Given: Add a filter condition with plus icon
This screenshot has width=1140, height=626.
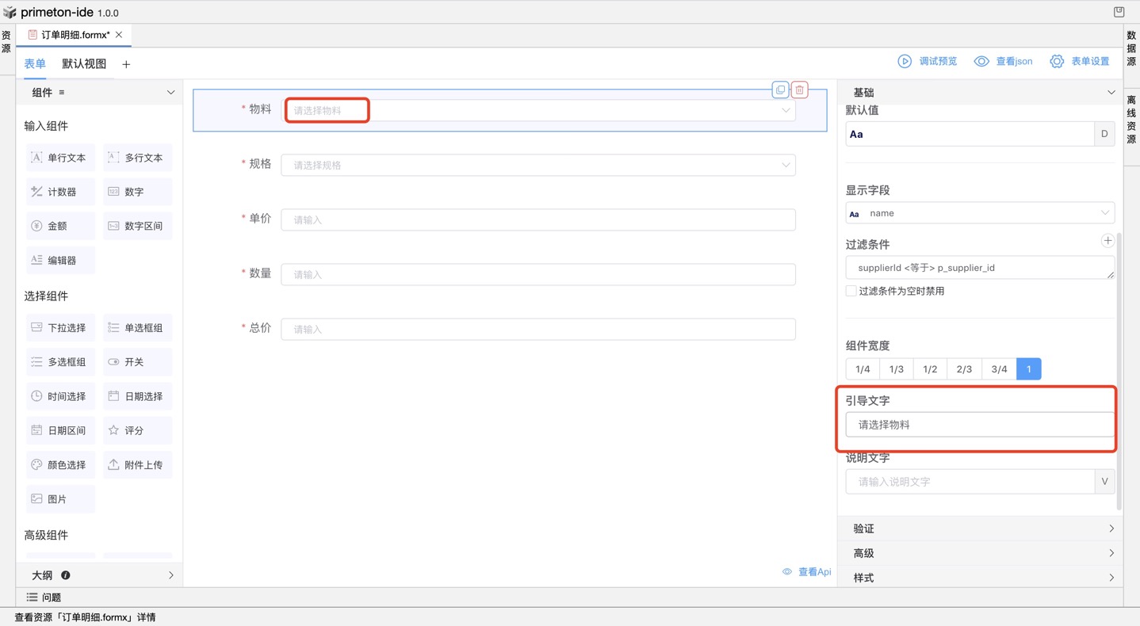Looking at the screenshot, I should (x=1107, y=241).
